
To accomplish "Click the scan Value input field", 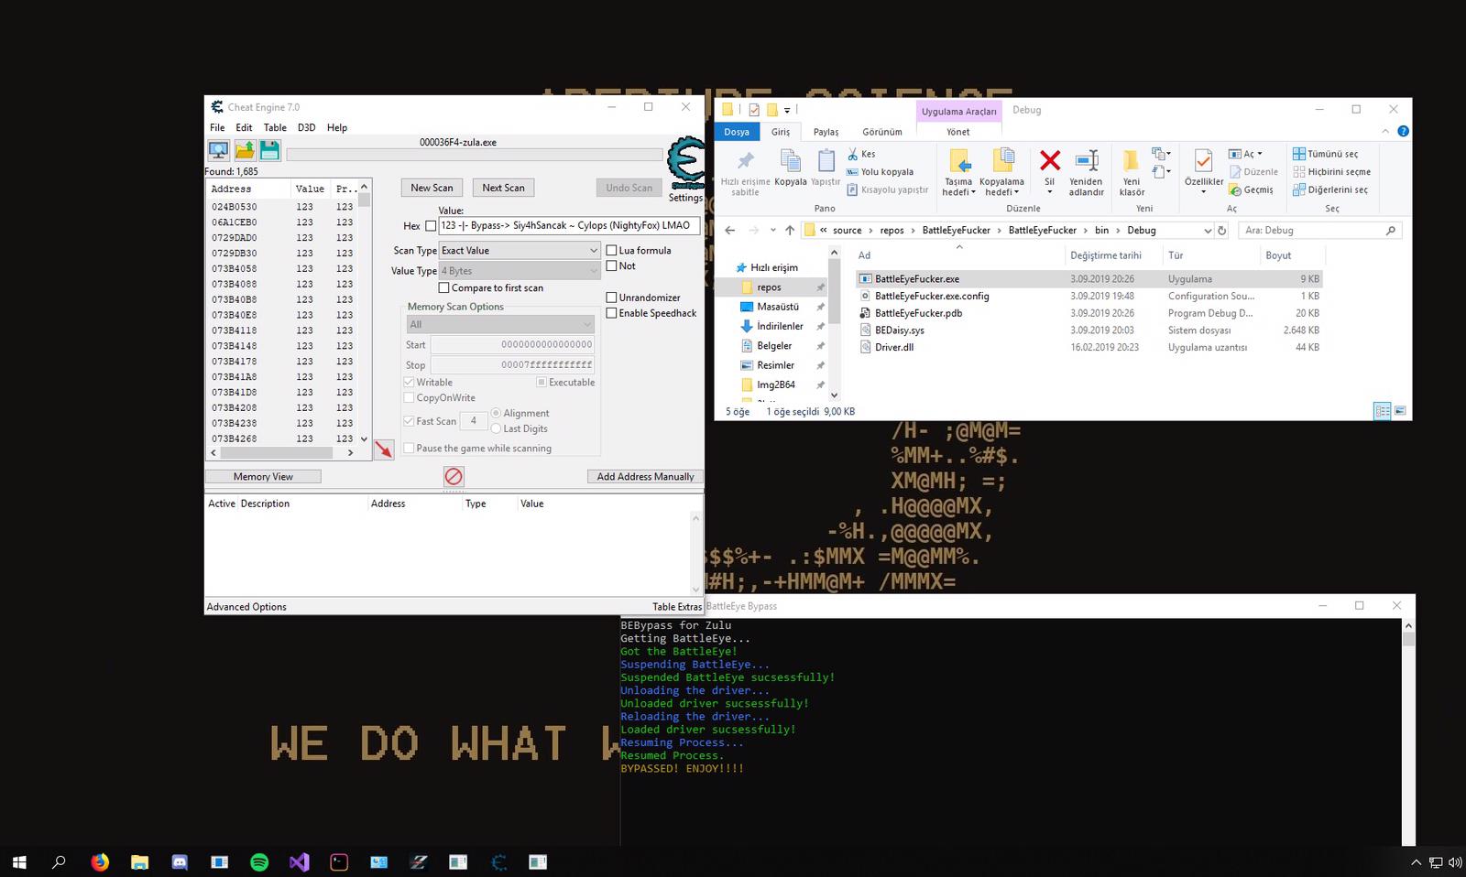I will pyautogui.click(x=569, y=225).
